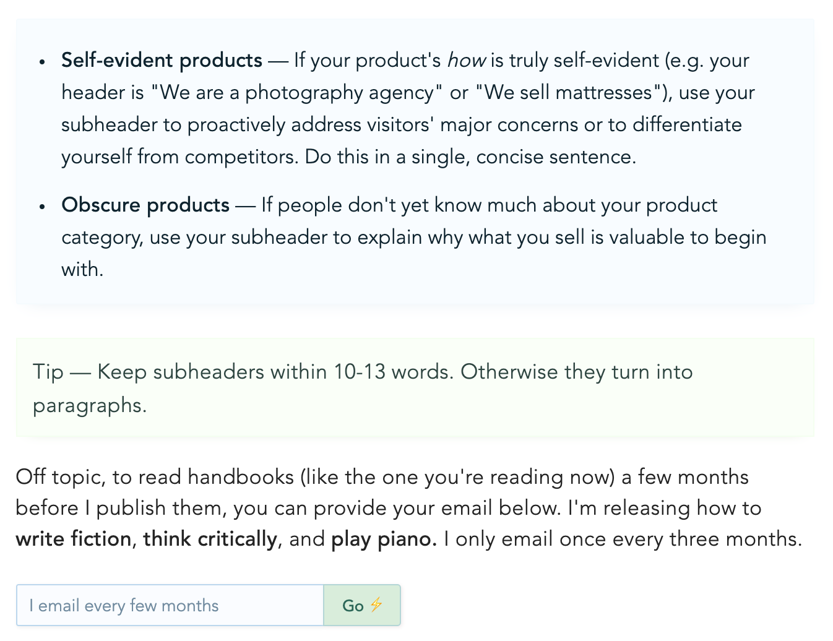Click the word "competitors." in the first bullet

point(242,157)
